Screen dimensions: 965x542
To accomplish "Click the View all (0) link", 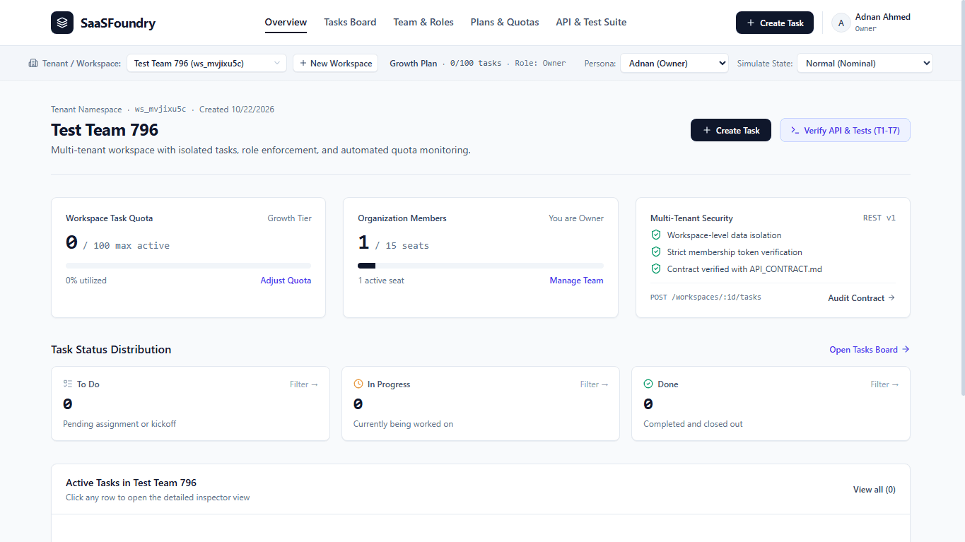I will point(875,489).
